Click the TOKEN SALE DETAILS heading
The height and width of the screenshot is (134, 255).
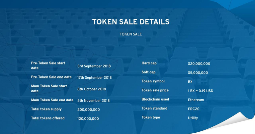click(x=130, y=22)
